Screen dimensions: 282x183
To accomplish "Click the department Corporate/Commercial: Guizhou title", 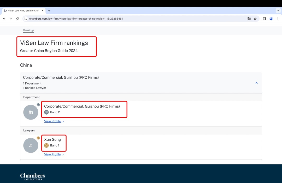I will click(82, 107).
